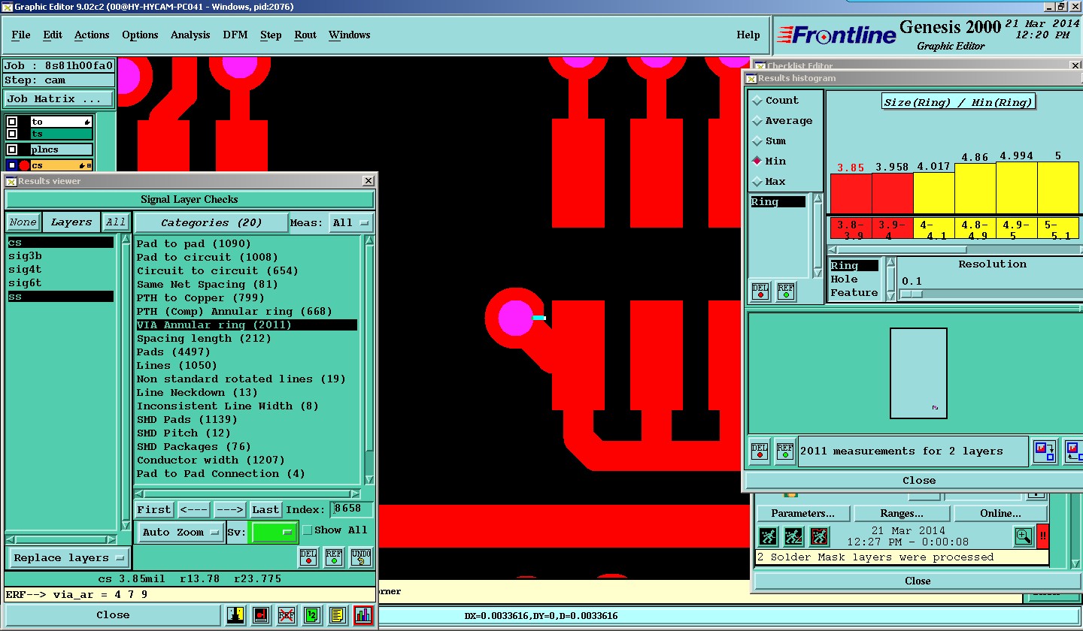Click the green 12 numbered icon in Results viewer
Screen dimensions: 1083x631
tap(312, 615)
